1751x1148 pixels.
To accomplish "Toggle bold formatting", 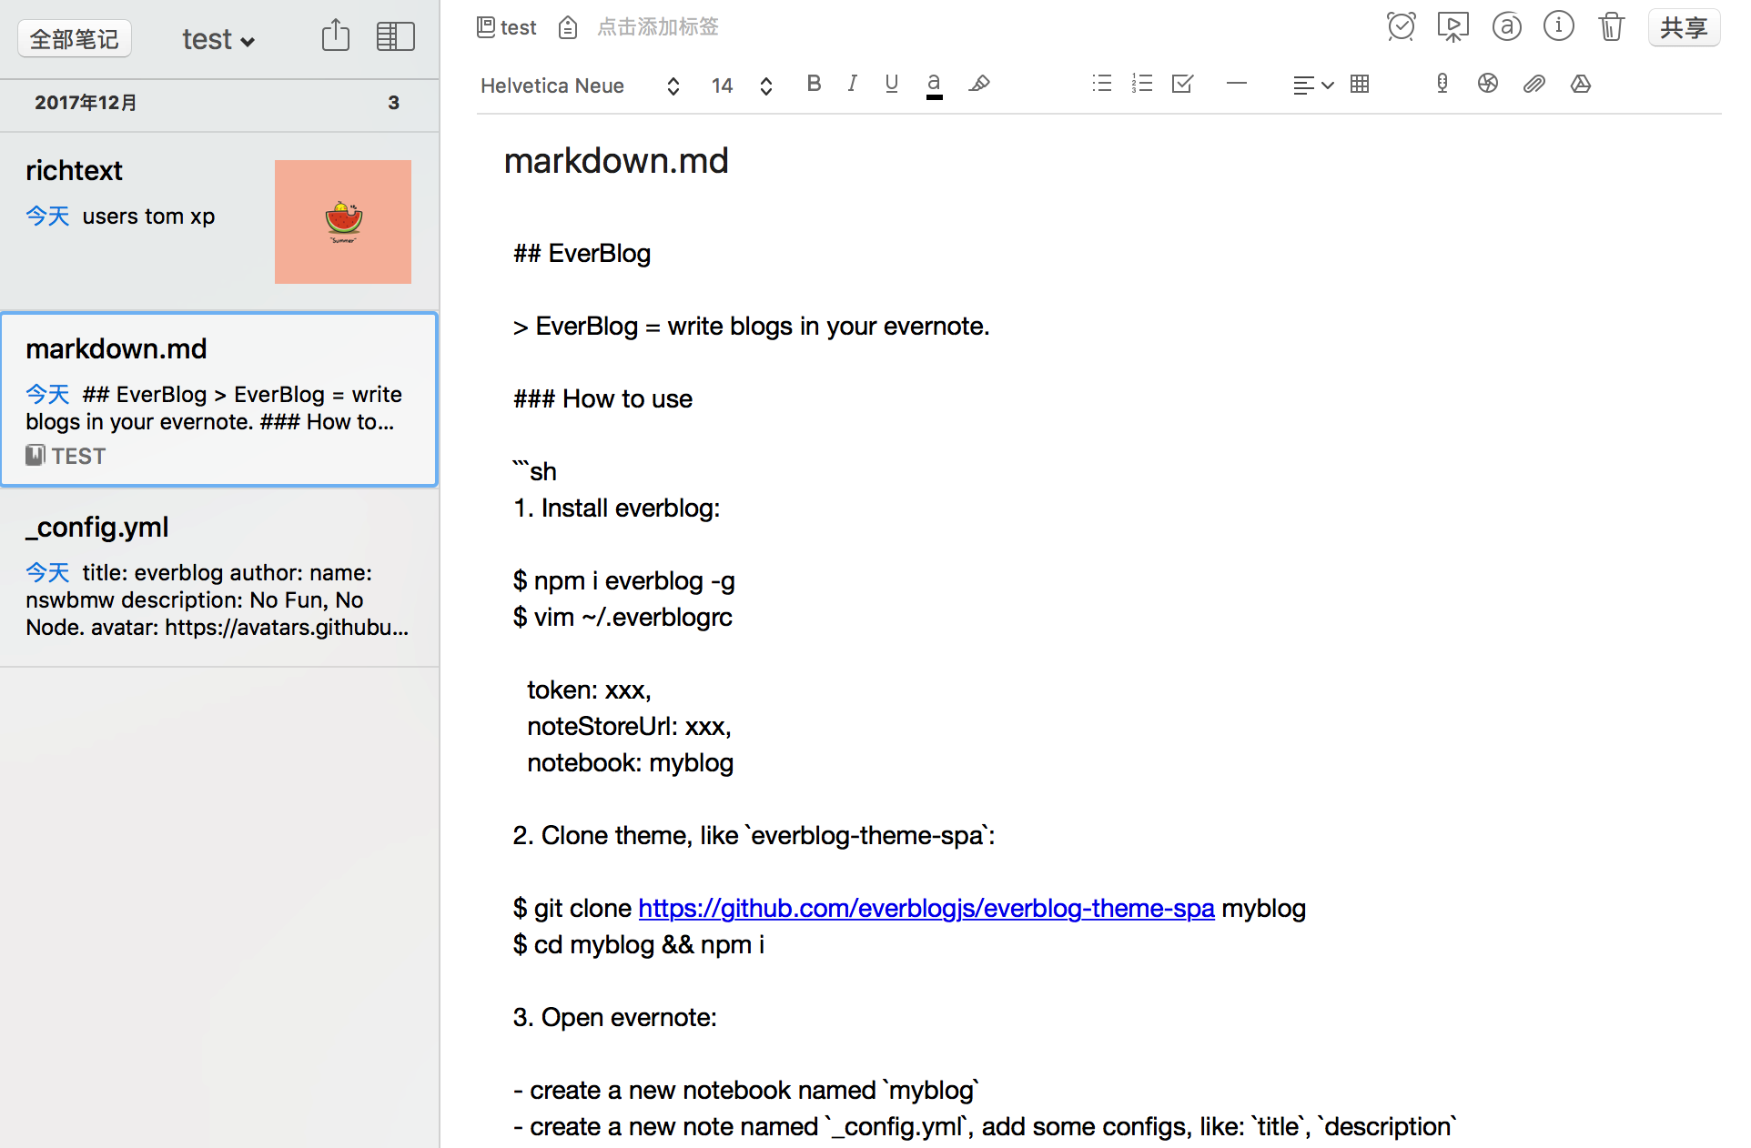I will point(814,85).
